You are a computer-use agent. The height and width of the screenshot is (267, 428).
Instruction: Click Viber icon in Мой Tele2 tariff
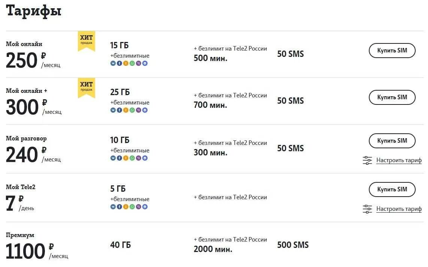(x=139, y=207)
